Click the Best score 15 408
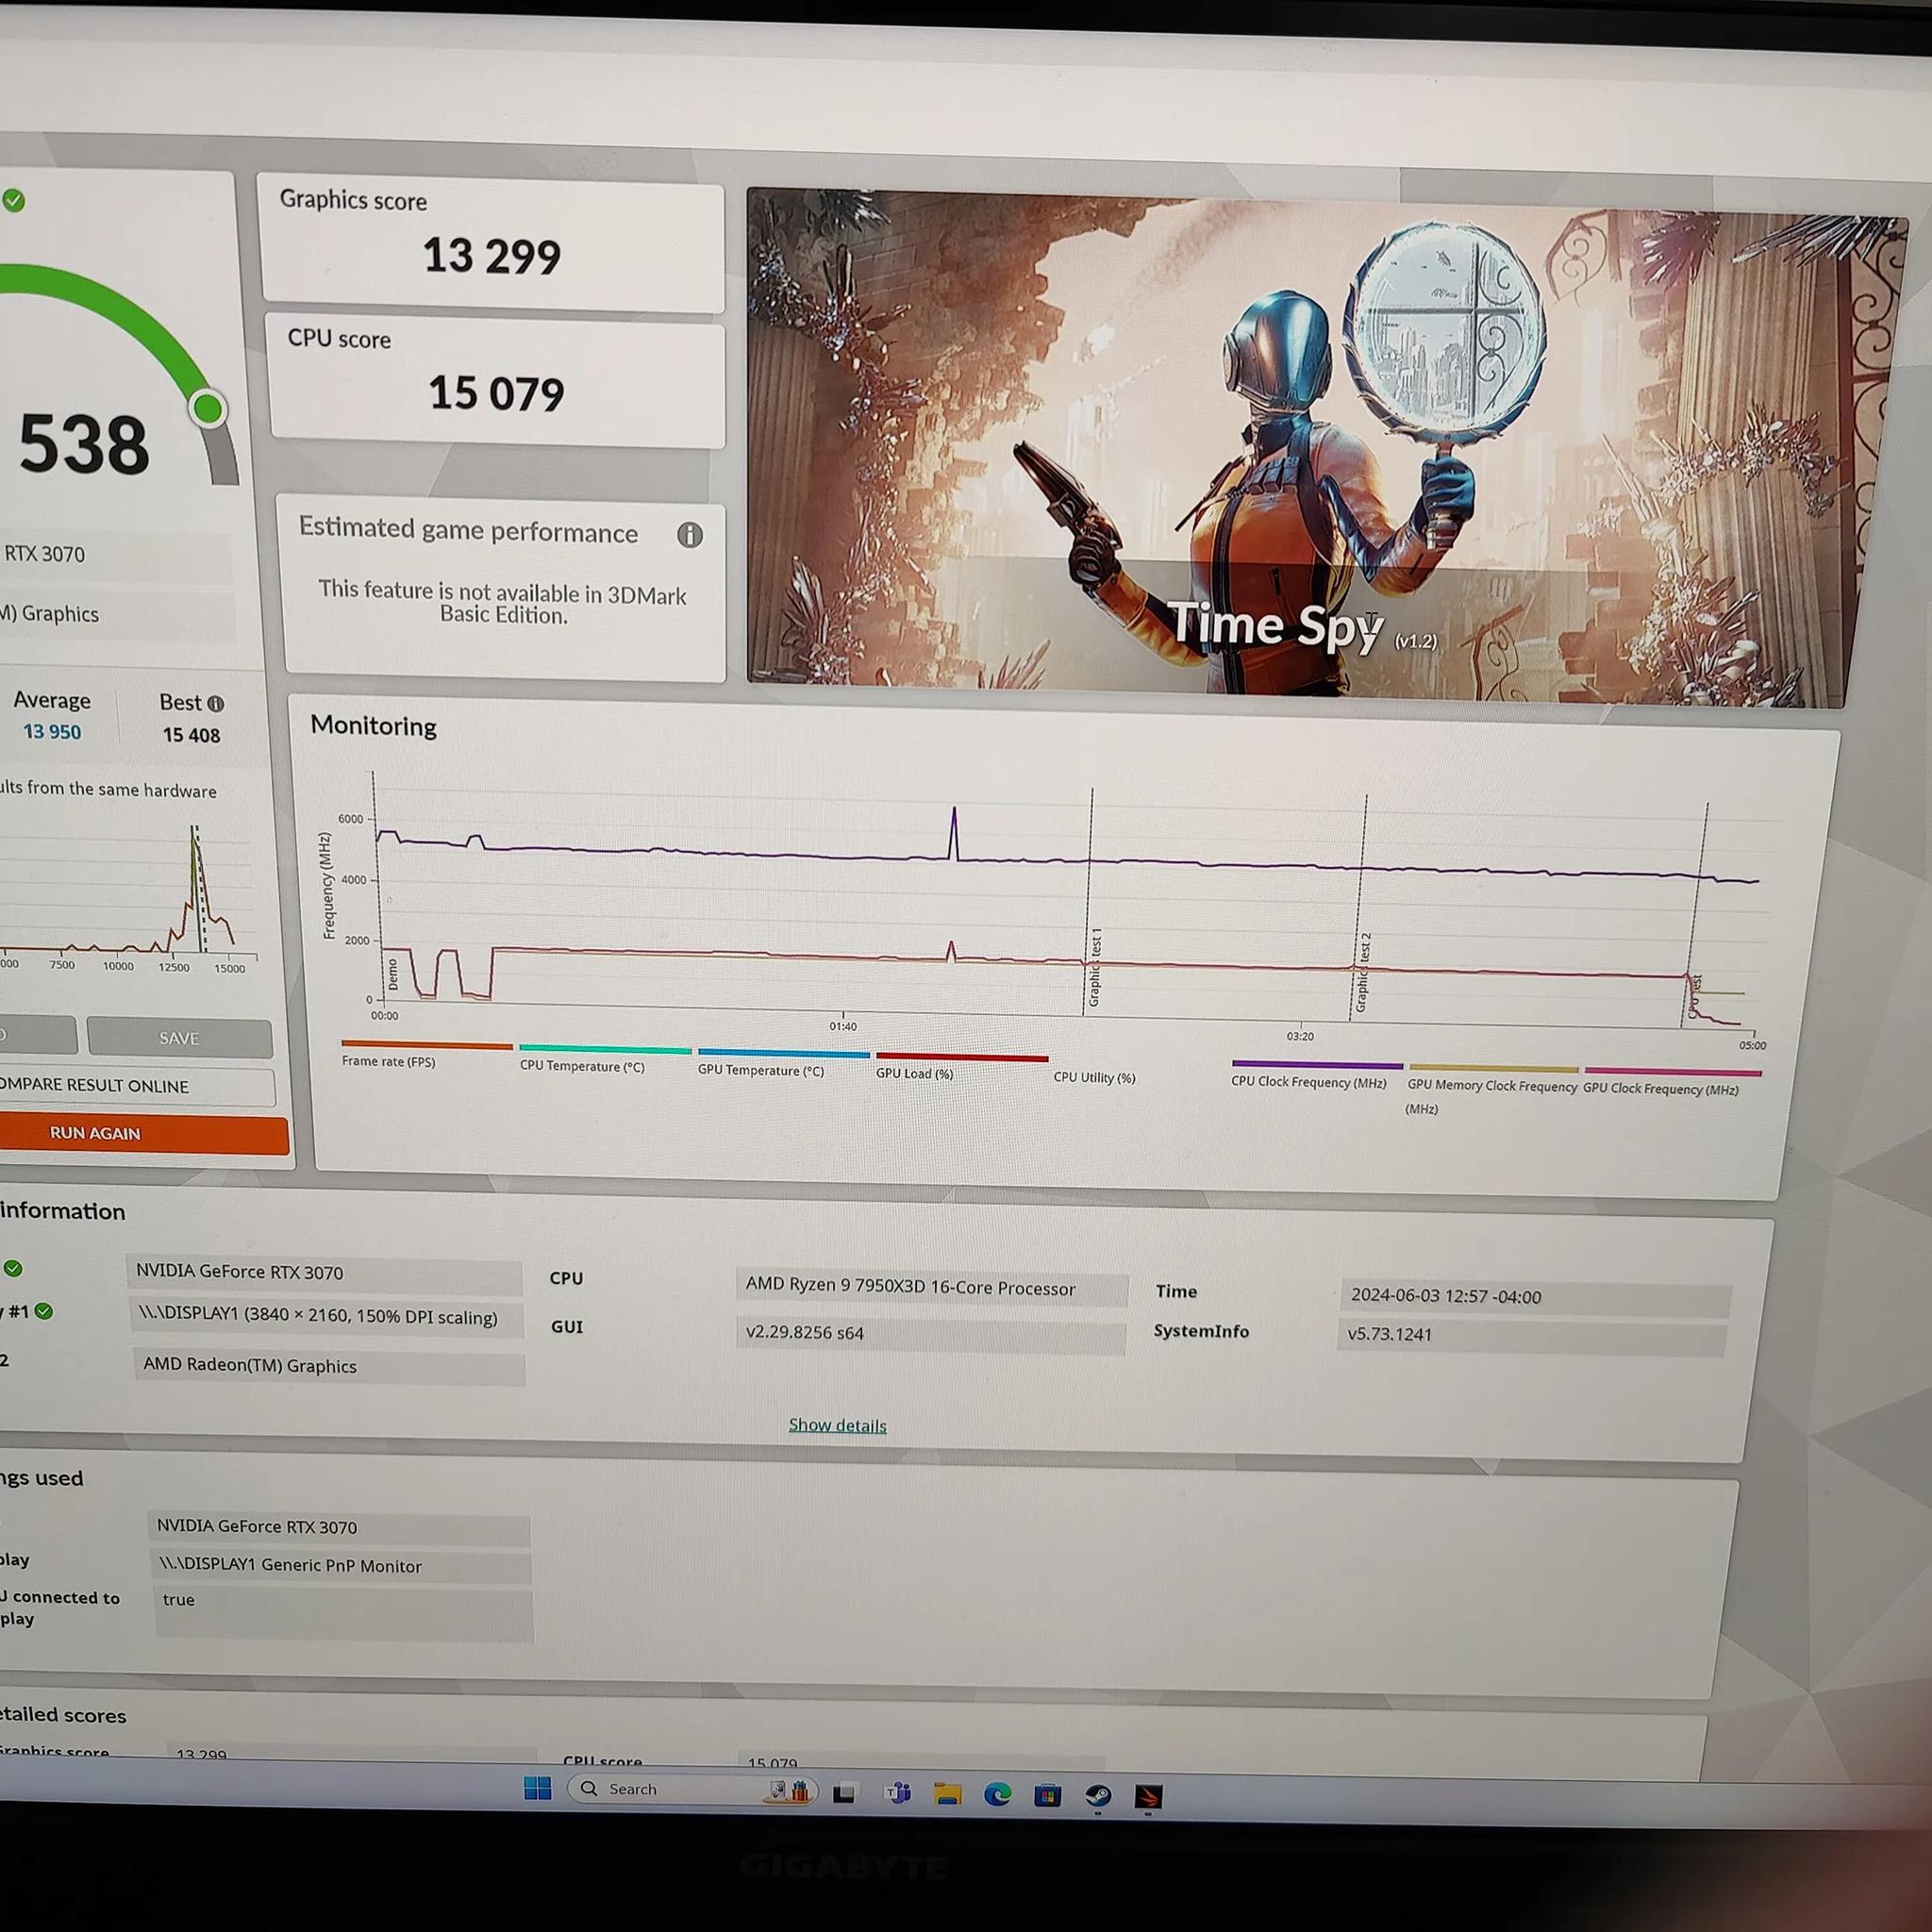 click(x=191, y=735)
